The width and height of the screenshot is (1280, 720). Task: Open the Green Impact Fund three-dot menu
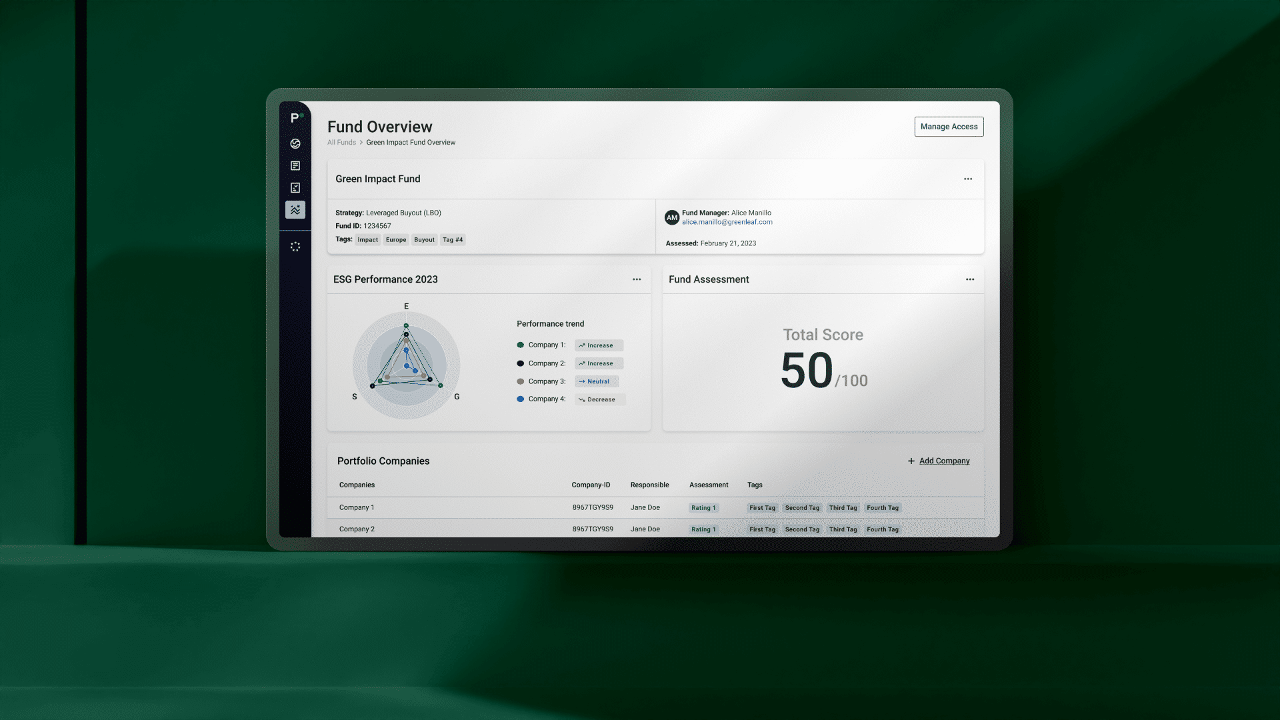(968, 179)
